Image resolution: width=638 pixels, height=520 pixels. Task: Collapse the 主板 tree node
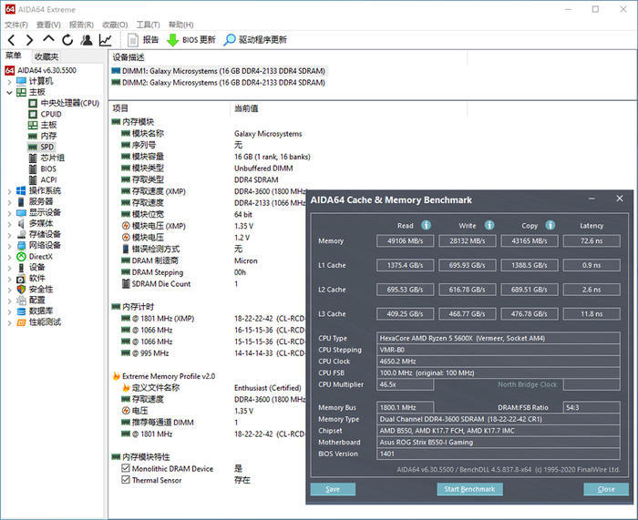click(x=9, y=93)
